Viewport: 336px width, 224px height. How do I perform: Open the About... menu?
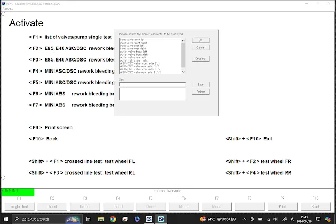tap(7, 9)
